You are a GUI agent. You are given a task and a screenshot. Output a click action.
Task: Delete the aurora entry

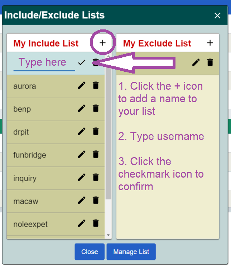pyautogui.click(x=96, y=86)
